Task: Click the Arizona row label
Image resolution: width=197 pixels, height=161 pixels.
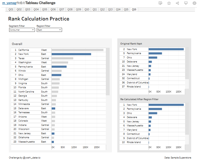Action: [22, 117]
